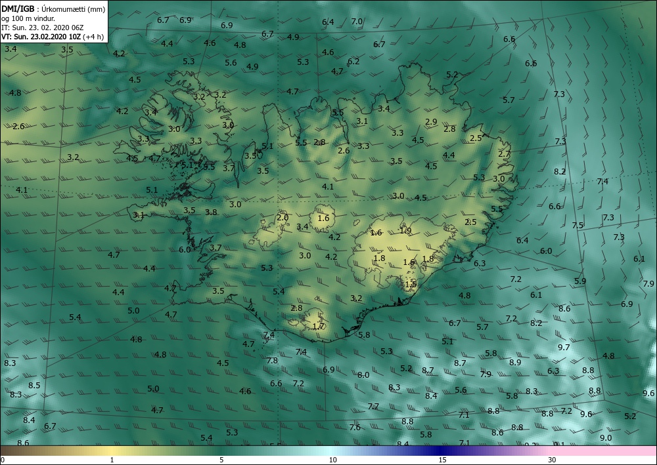Click the '30' tick on the colour scale
Image resolution: width=657 pixels, height=465 pixels.
click(553, 460)
